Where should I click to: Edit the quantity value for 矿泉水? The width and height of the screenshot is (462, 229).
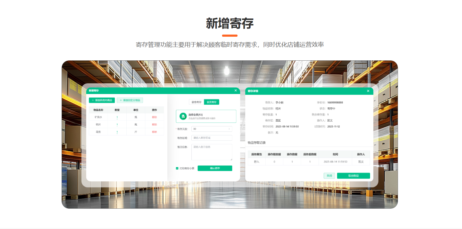(x=117, y=116)
